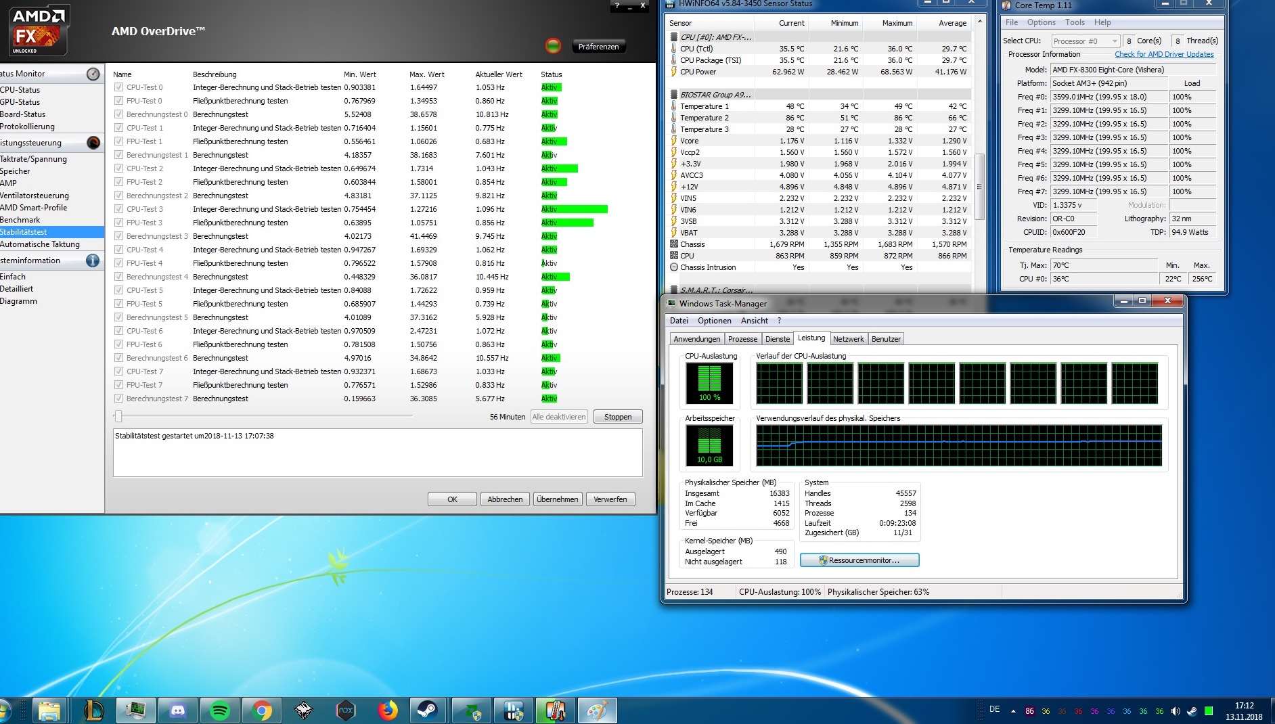Open the Select CPU Processor #0 dropdown
This screenshot has width=1275, height=724.
pyautogui.click(x=1085, y=41)
